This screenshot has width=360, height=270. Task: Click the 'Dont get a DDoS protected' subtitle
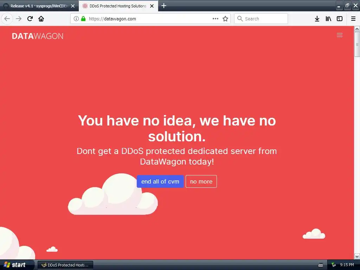coord(177,156)
